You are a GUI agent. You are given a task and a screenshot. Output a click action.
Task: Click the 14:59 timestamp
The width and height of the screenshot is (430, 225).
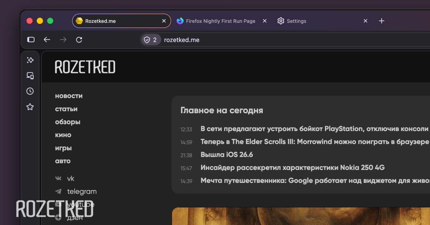[x=186, y=142]
